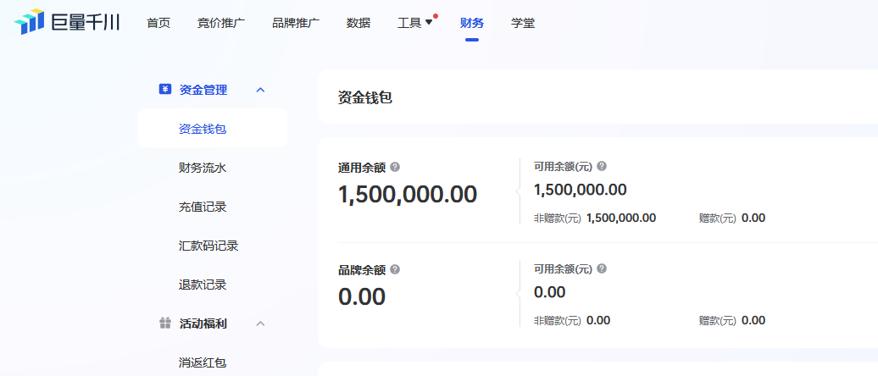Open the 学堂 tab
878x376 pixels.
[523, 23]
